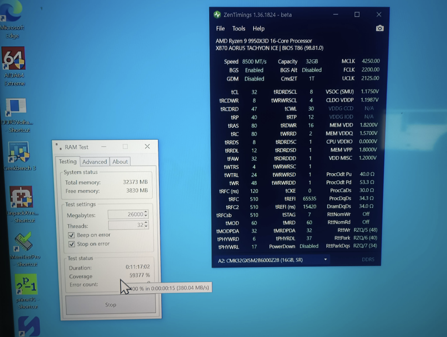The height and width of the screenshot is (337, 447).
Task: Toggle the Stop on error checkbox
Action: coord(71,244)
